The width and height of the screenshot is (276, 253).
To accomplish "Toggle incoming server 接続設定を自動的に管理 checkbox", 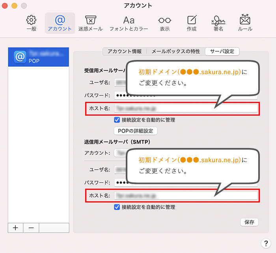I will point(117,120).
